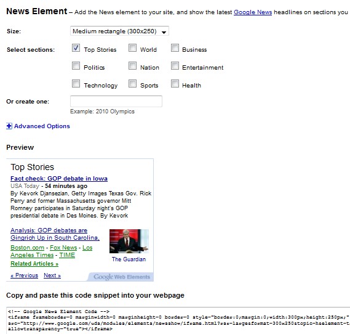350x334 pixels.
Task: Open the Boston.com source link
Action: tap(27, 248)
